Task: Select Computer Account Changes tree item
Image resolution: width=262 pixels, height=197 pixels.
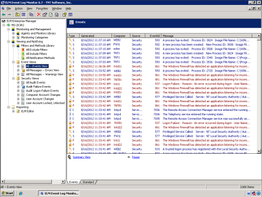Action: pyautogui.click(x=43, y=95)
